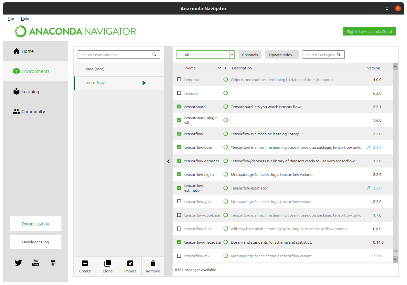The height and width of the screenshot is (285, 407).
Task: Check the tensorflow-gpu-base checkbox
Action: tap(179, 215)
